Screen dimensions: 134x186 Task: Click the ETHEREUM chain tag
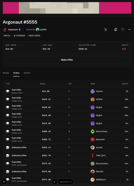pyautogui.click(x=19, y=36)
